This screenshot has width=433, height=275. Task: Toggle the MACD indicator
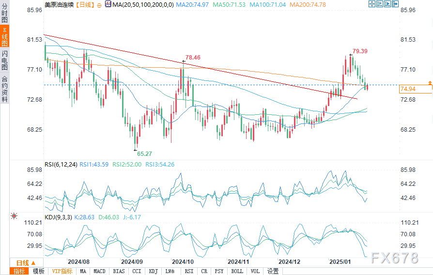(99, 272)
